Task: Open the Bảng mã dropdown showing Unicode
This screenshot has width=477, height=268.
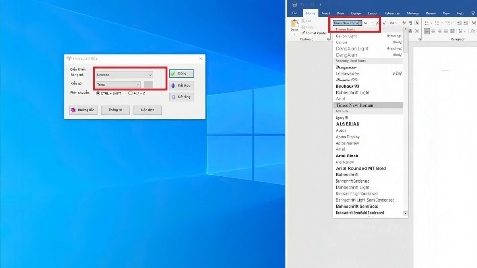Action: pyautogui.click(x=124, y=75)
